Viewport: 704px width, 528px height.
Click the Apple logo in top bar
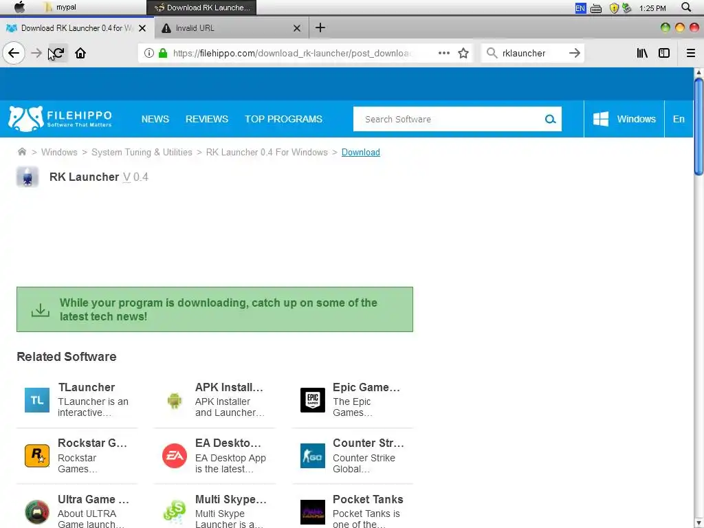click(x=19, y=7)
